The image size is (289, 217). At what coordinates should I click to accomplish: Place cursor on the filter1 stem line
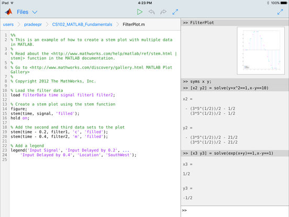coord(59,132)
